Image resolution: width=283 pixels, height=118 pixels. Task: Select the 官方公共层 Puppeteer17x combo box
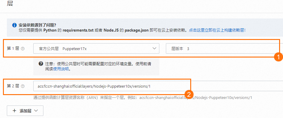point(96,48)
